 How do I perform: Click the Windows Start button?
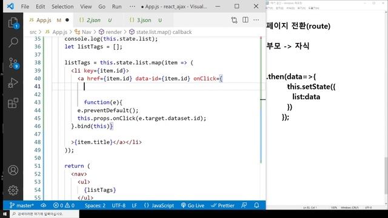coord(5,214)
